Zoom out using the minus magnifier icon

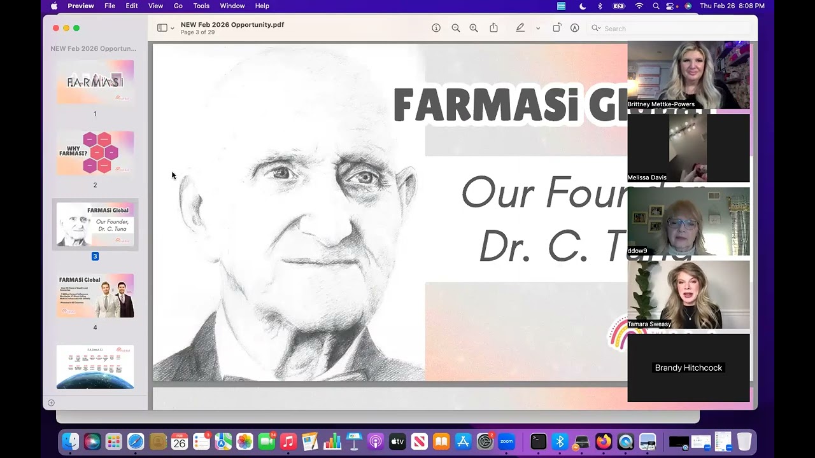pyautogui.click(x=456, y=28)
